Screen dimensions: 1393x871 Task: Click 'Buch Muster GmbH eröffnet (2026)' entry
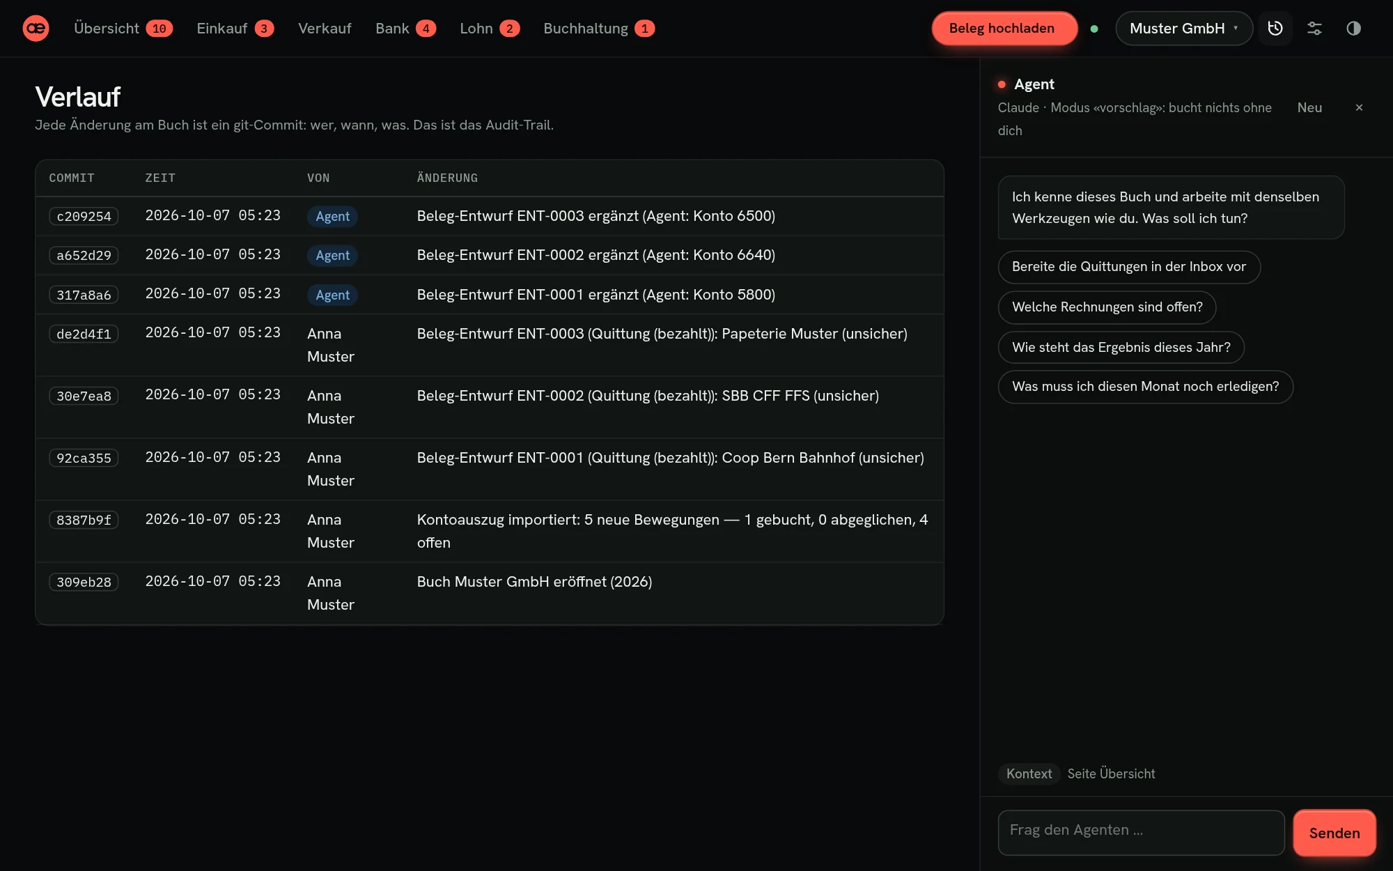click(x=534, y=582)
